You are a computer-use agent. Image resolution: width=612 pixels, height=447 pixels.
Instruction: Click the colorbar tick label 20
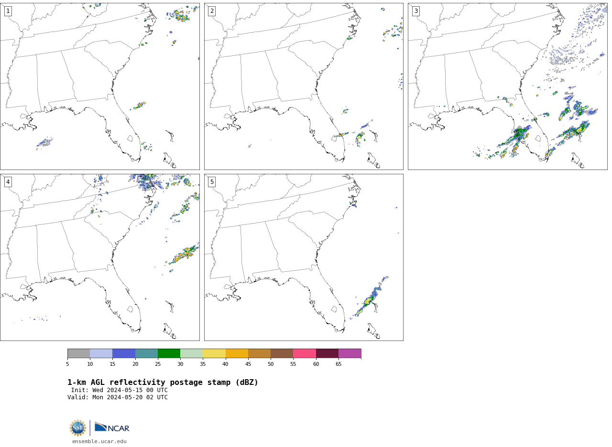pos(135,364)
